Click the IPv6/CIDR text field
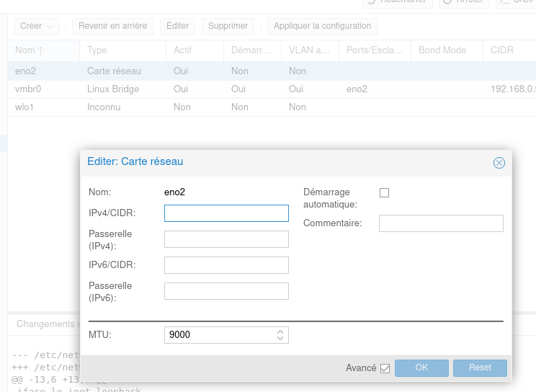Screen dimensions: 536x392 (x=226, y=265)
